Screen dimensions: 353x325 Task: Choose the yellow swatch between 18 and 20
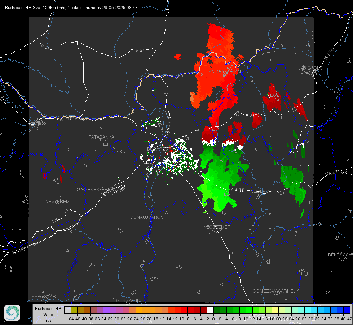pos(275,310)
